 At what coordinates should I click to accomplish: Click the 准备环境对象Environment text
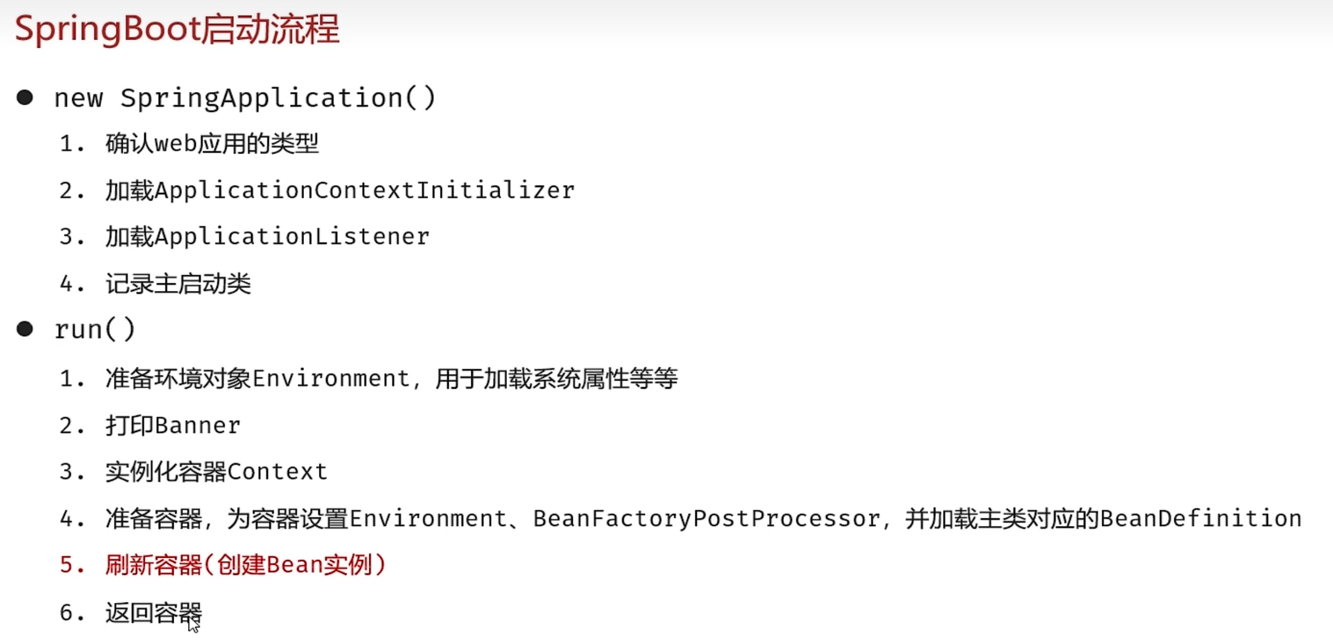point(257,379)
